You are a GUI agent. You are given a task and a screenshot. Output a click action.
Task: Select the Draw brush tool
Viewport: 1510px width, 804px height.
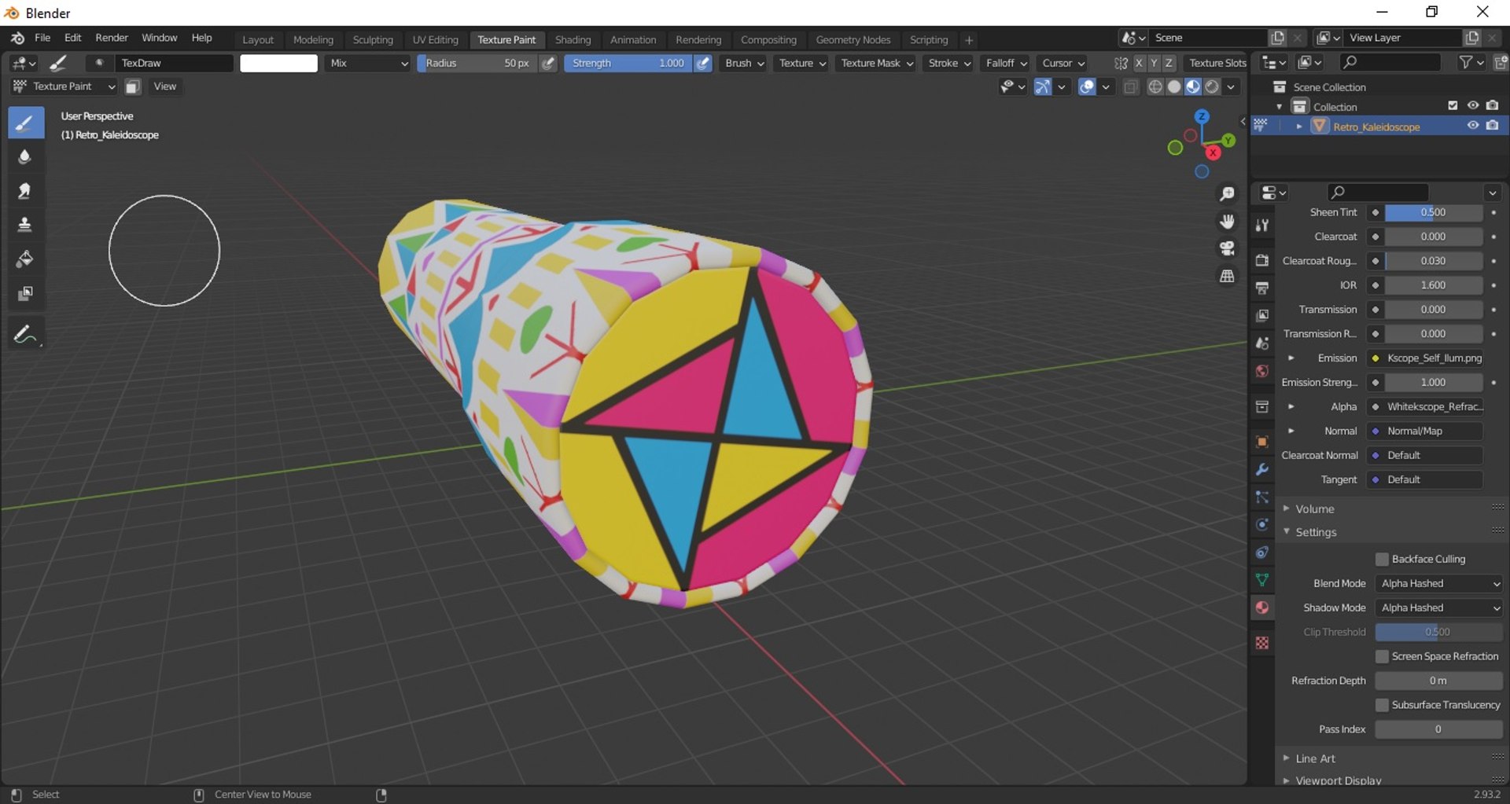[25, 123]
